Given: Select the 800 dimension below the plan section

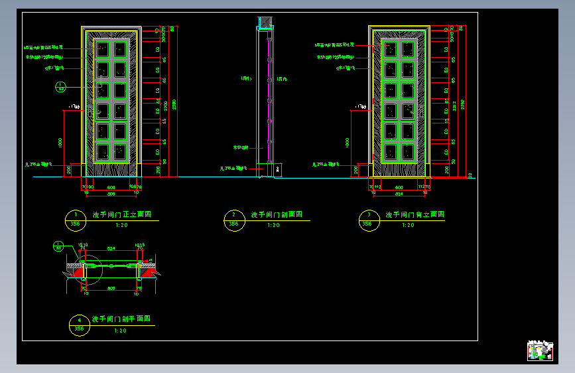Looking at the screenshot, I should click(111, 288).
